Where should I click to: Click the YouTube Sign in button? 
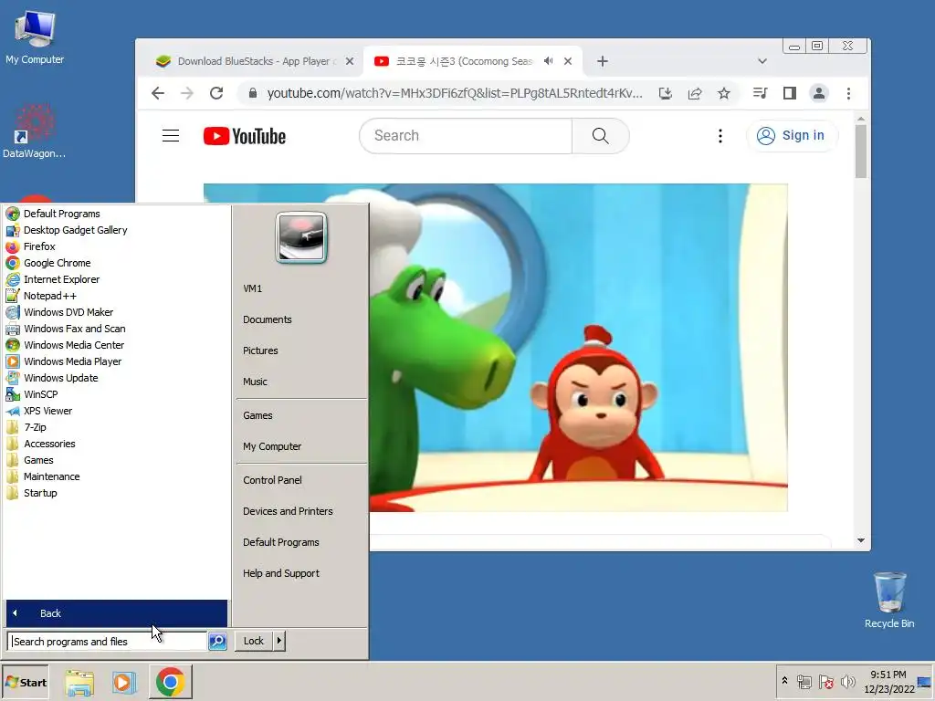(x=792, y=136)
